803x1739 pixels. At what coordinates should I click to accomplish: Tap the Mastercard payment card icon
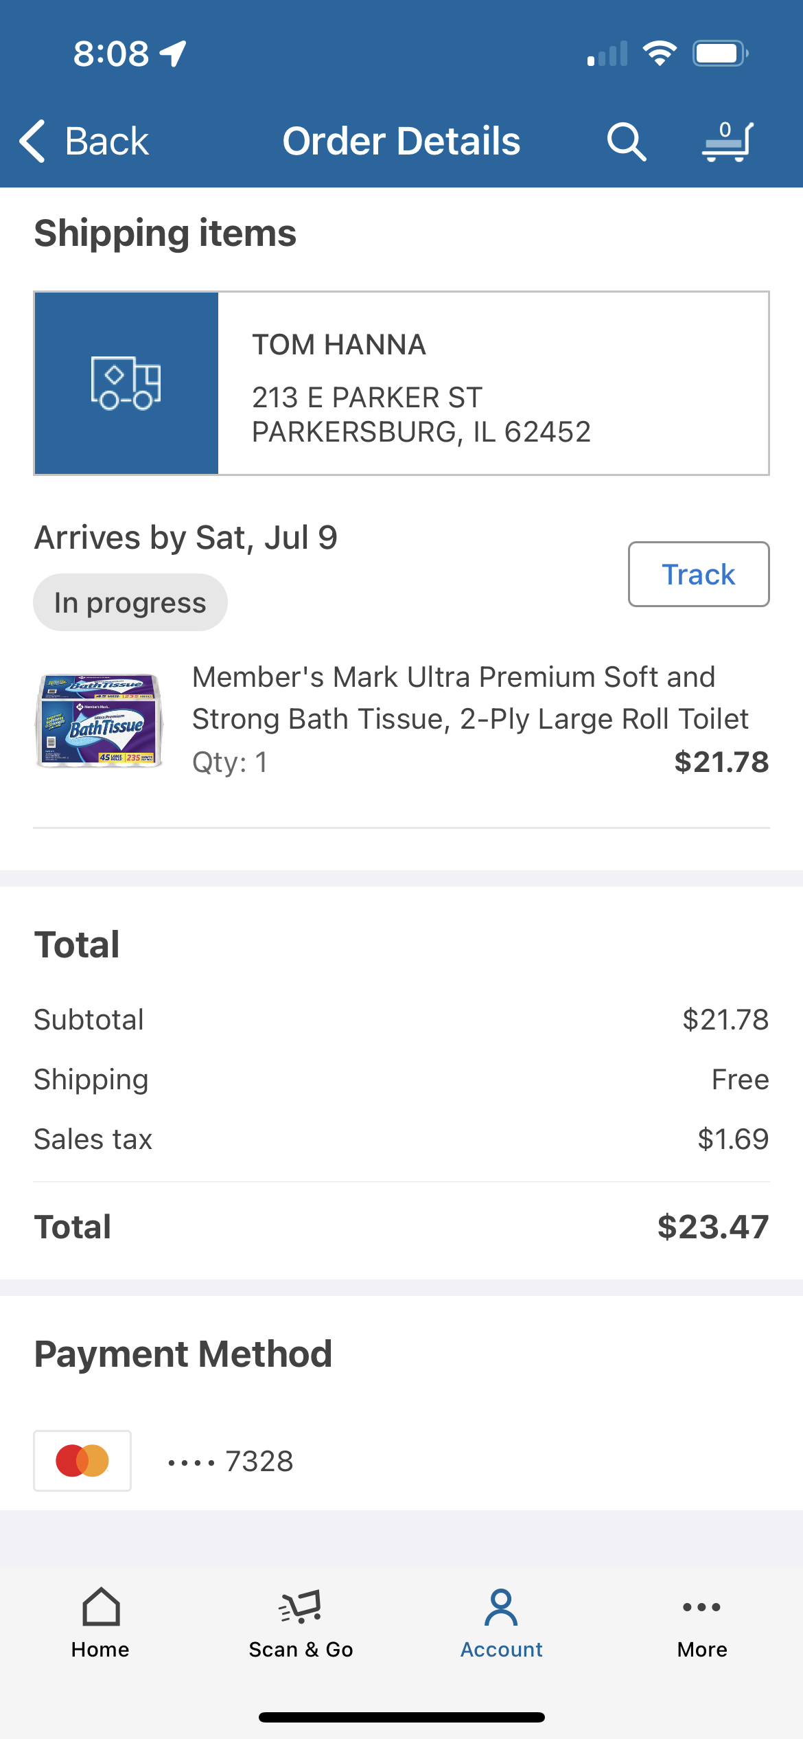pyautogui.click(x=82, y=1461)
